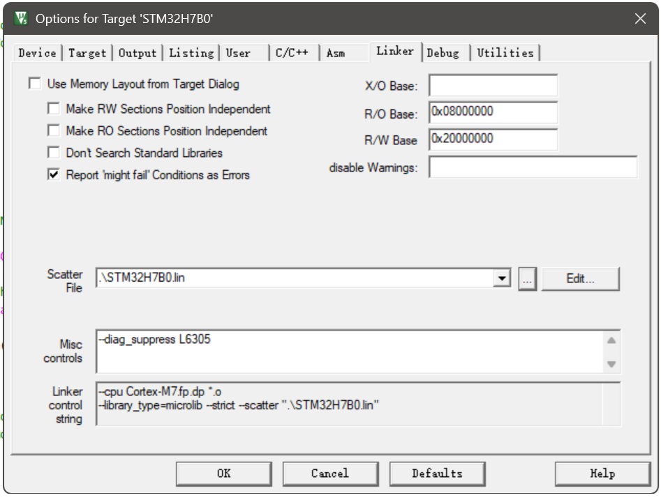This screenshot has width=661, height=500.
Task: Close the Options for Target dialog
Action: (639, 19)
